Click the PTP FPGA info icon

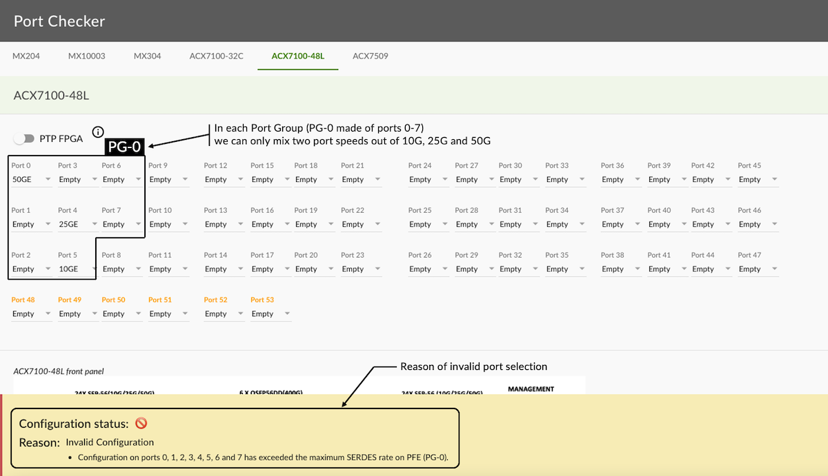click(98, 132)
